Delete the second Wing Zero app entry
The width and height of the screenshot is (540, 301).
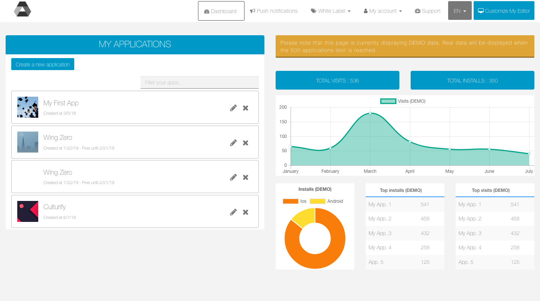click(x=246, y=177)
